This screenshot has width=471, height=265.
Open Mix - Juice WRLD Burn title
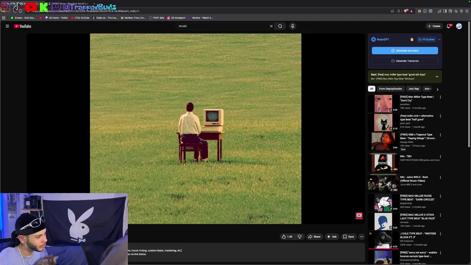pyautogui.click(x=414, y=179)
